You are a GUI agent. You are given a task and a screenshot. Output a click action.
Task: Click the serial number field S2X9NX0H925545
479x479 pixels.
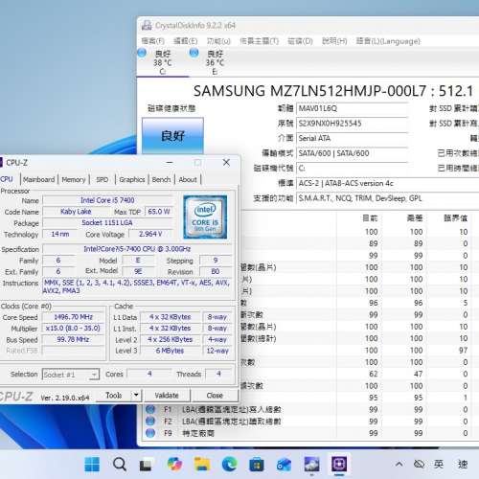coord(352,124)
